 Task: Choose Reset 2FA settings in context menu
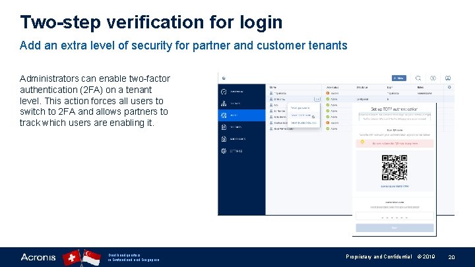[x=301, y=115]
